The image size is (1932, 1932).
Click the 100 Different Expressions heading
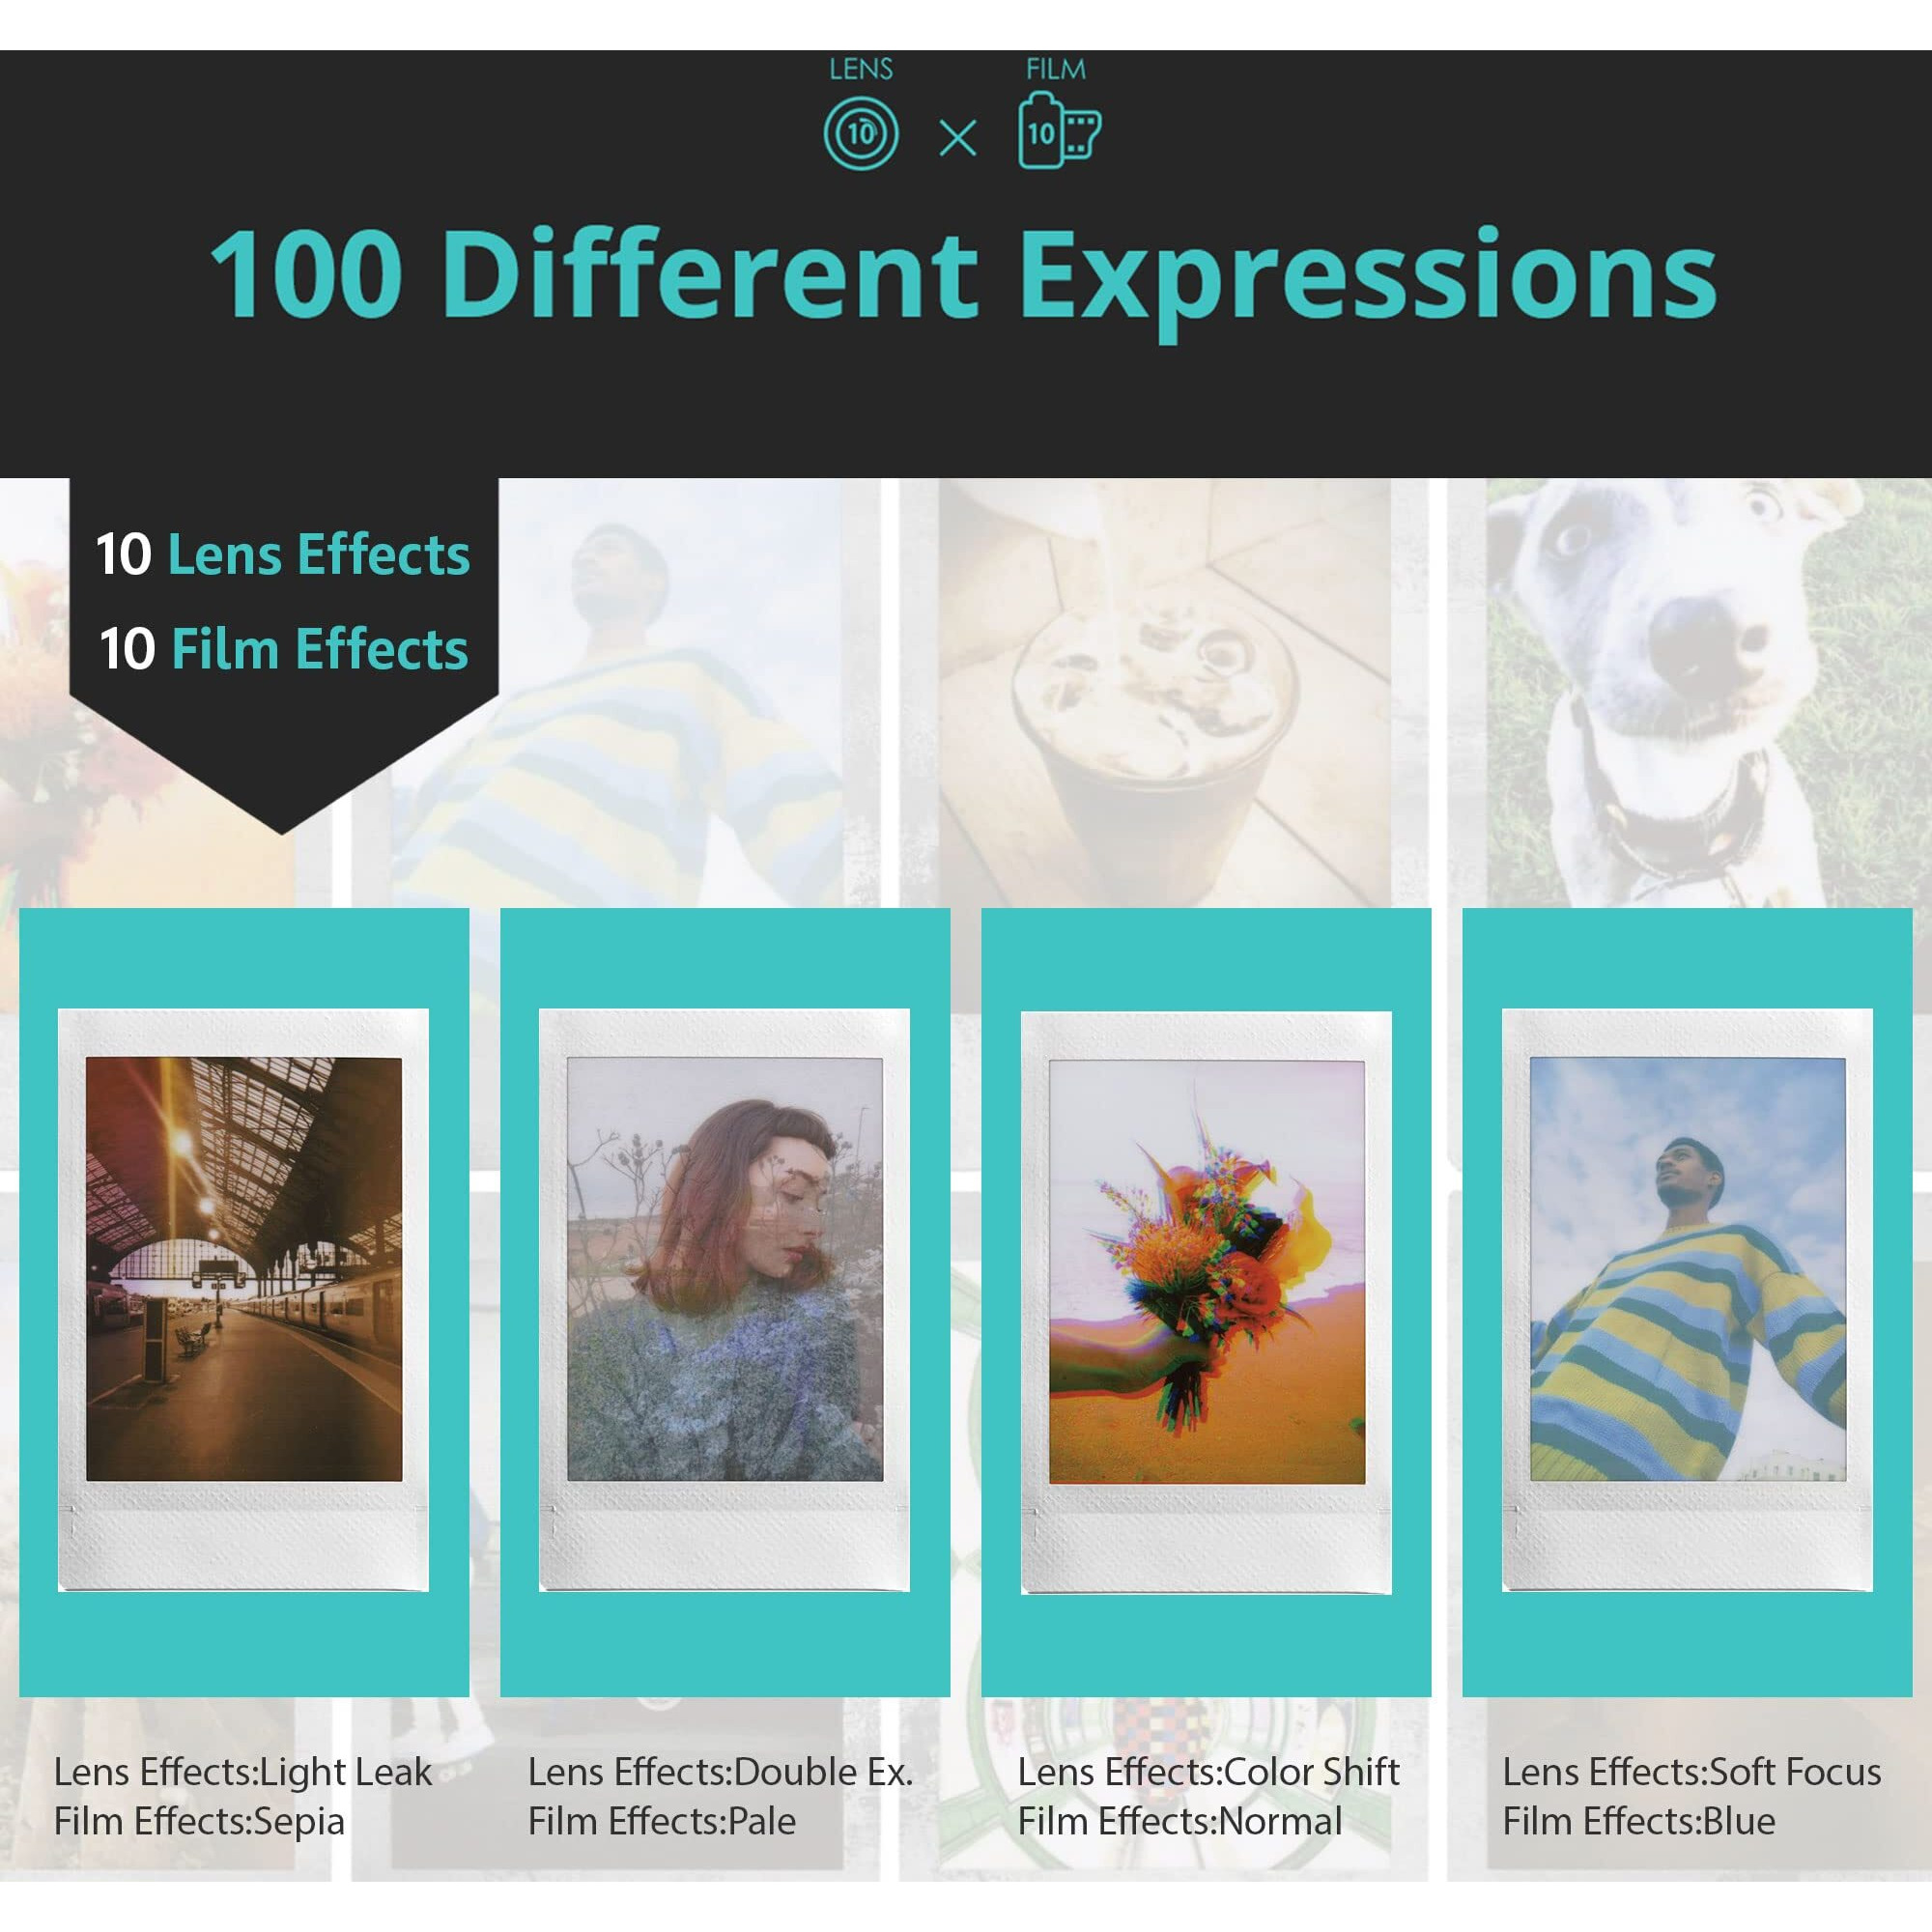point(962,273)
